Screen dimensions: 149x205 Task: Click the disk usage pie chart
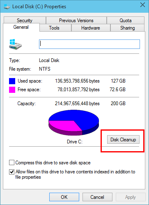point(73,122)
